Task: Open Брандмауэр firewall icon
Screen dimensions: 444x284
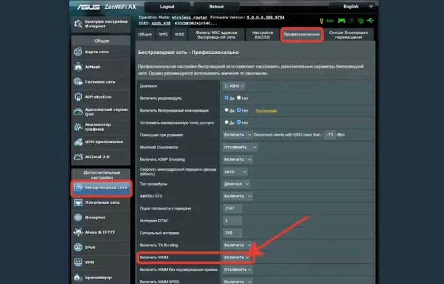Action: coord(78,277)
